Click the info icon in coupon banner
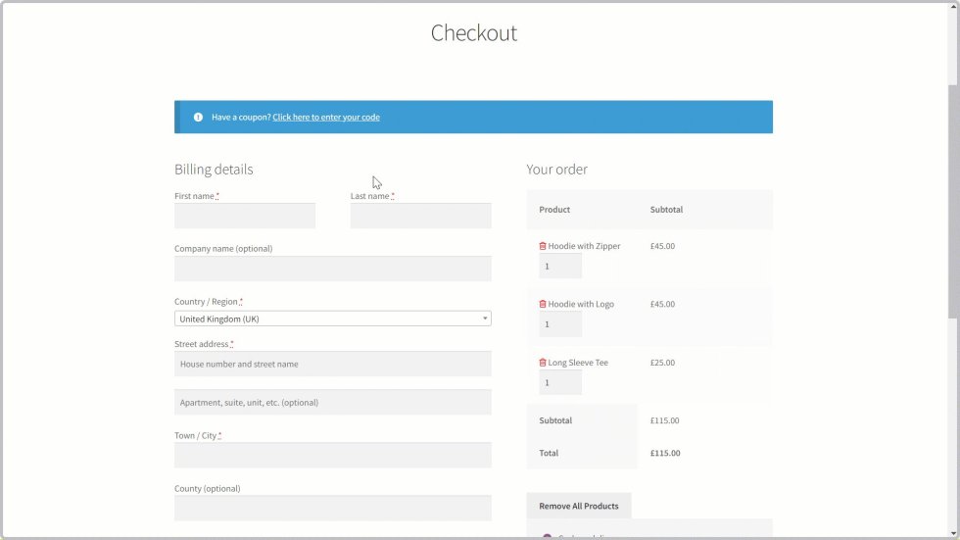The height and width of the screenshot is (540, 960). [198, 117]
